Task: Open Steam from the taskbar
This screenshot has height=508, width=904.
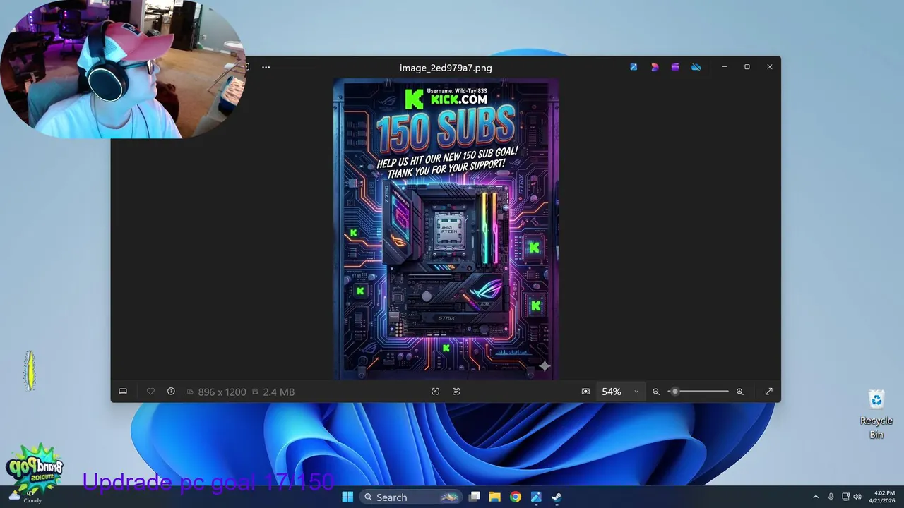Action: click(557, 497)
